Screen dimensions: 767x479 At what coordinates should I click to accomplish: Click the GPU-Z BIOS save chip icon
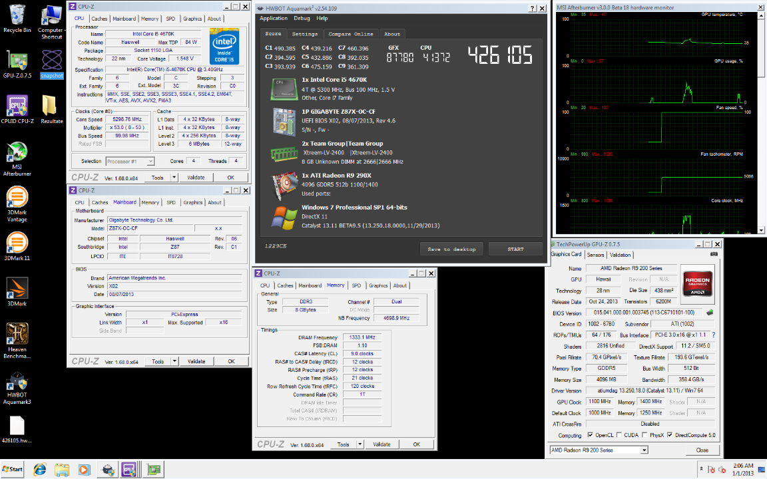tap(710, 312)
